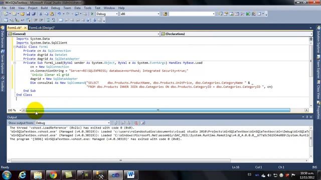Open the Undo history dropdown arrow
The image size is (321, 180).
pos(63,14)
